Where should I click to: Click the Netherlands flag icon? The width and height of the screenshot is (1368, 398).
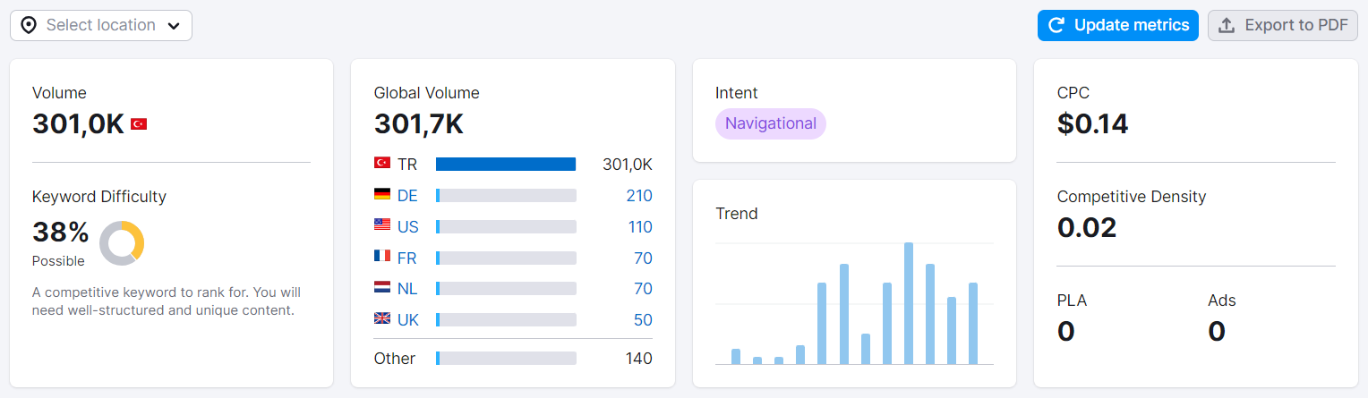coord(382,287)
